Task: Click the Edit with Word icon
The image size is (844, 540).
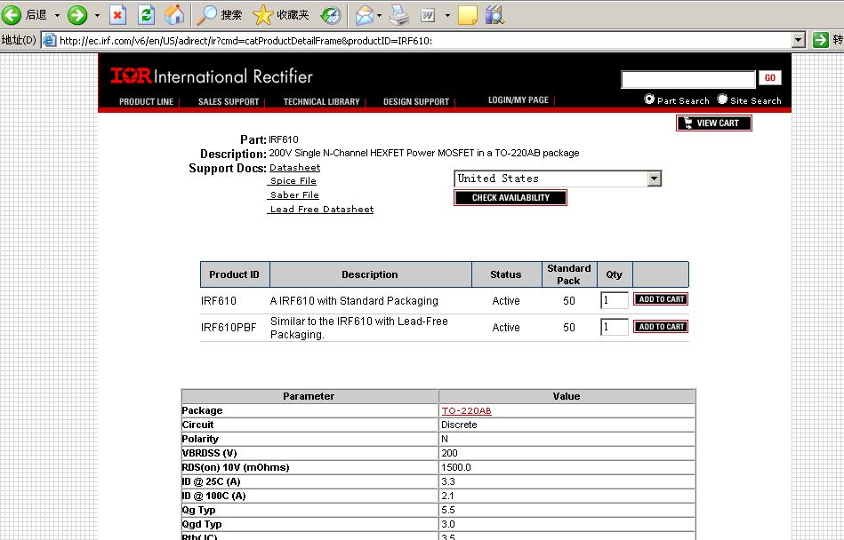Action: point(428,15)
